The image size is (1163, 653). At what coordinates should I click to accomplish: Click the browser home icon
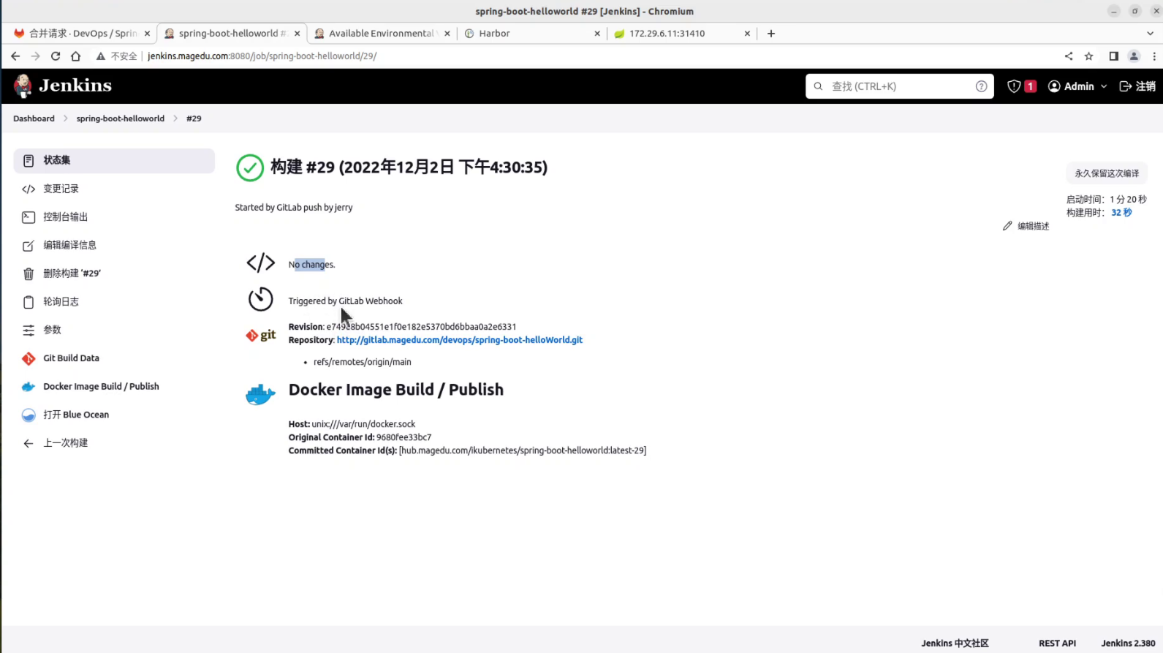[x=75, y=56]
